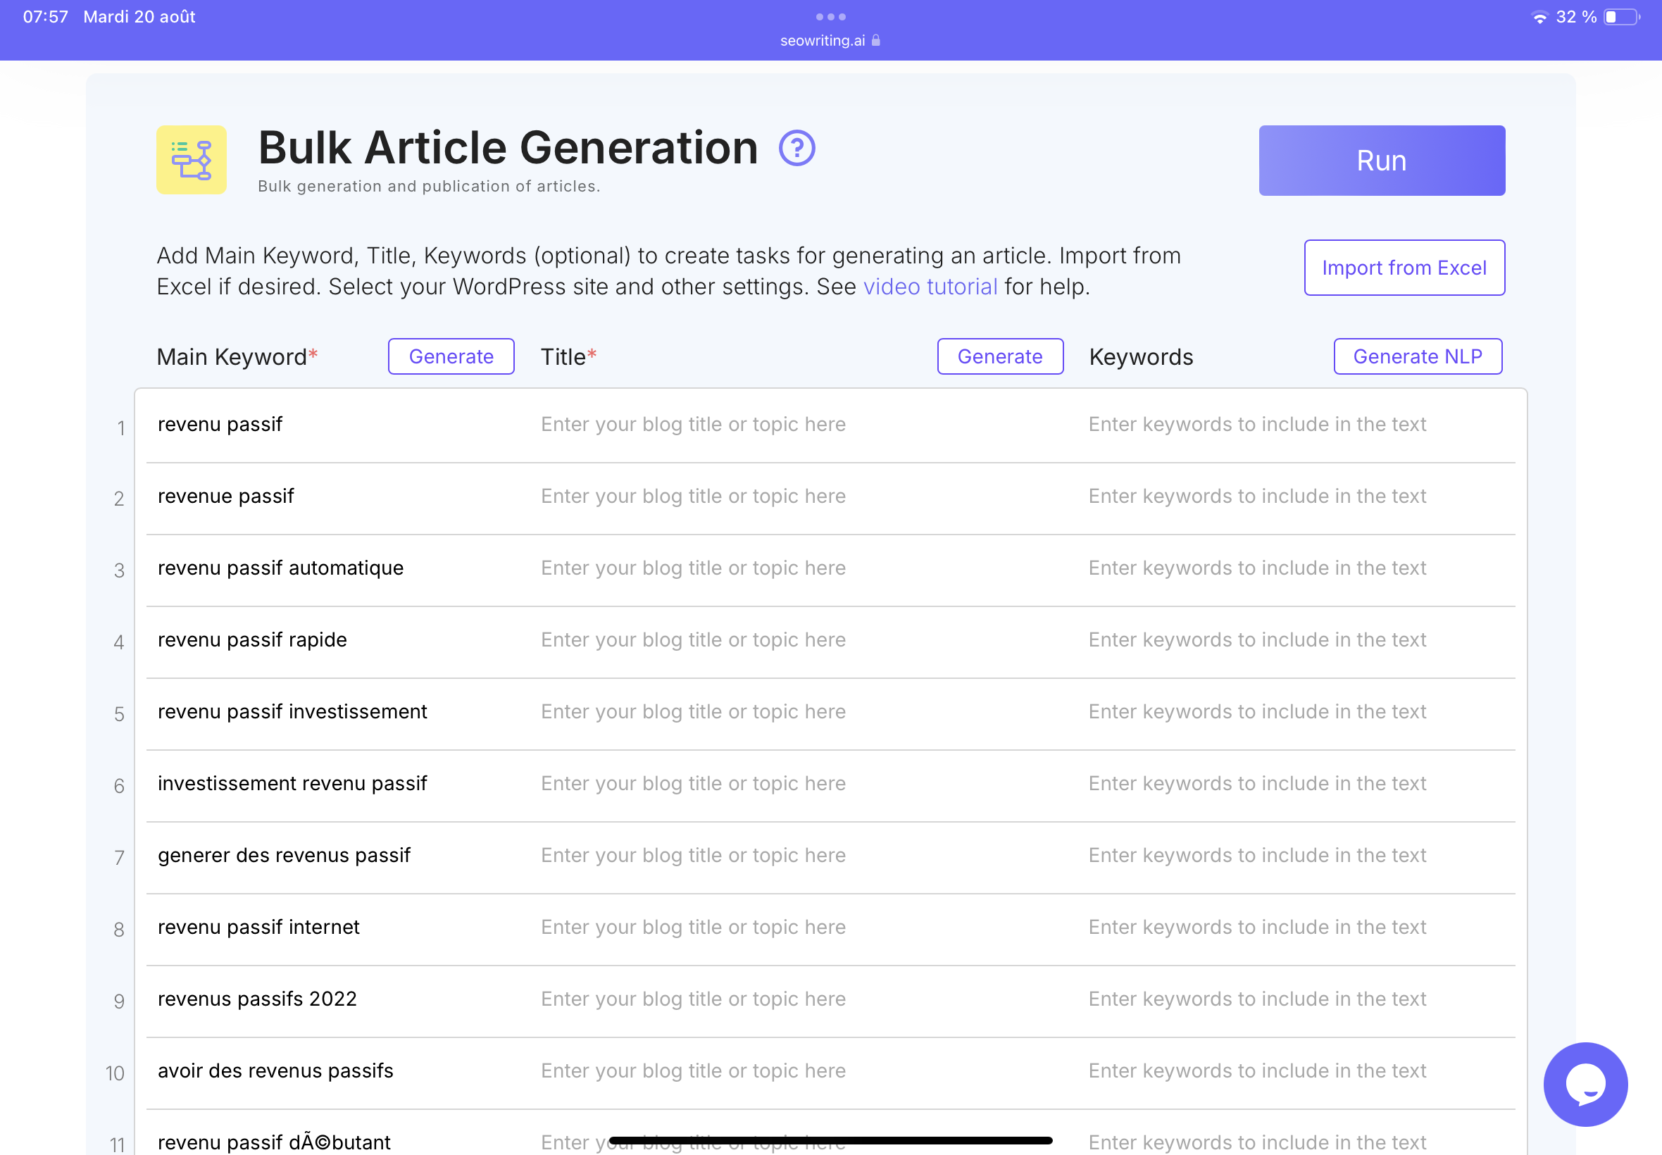Click the Run button
The image size is (1662, 1155).
[1381, 161]
